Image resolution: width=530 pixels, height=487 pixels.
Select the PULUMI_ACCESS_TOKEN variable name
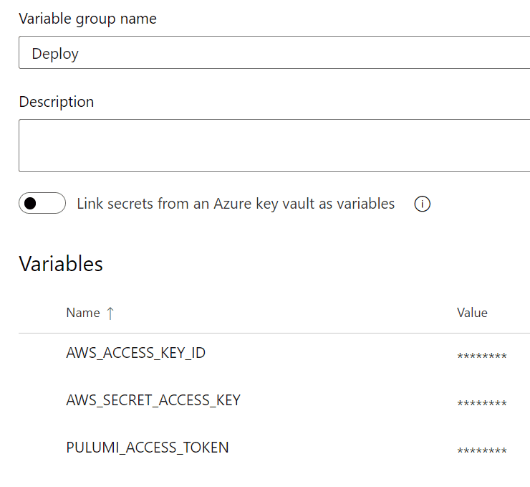point(148,448)
